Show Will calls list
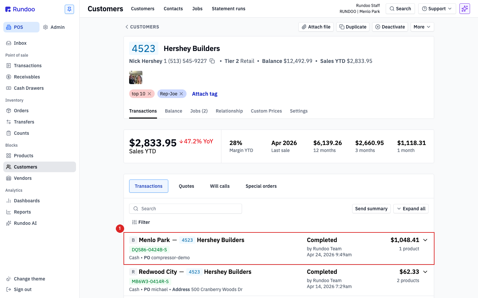The width and height of the screenshot is (478, 298). pyautogui.click(x=220, y=186)
